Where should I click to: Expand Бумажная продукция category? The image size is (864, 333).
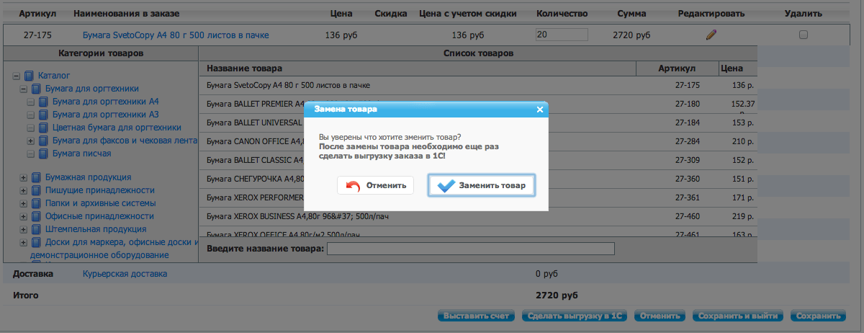point(24,177)
